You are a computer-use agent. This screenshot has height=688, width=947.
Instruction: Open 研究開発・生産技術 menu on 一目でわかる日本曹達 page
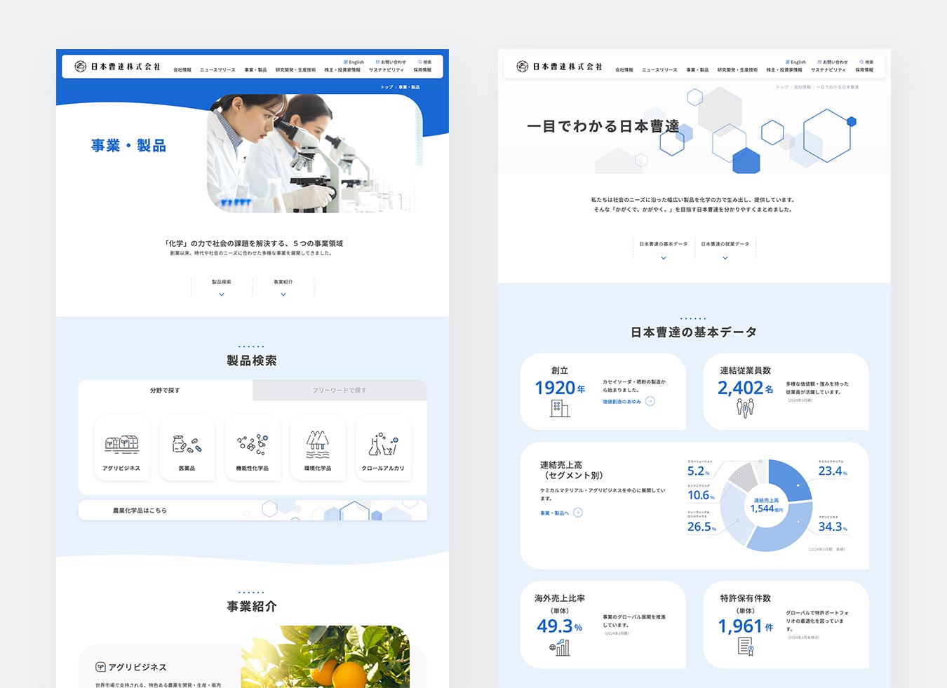(x=737, y=70)
